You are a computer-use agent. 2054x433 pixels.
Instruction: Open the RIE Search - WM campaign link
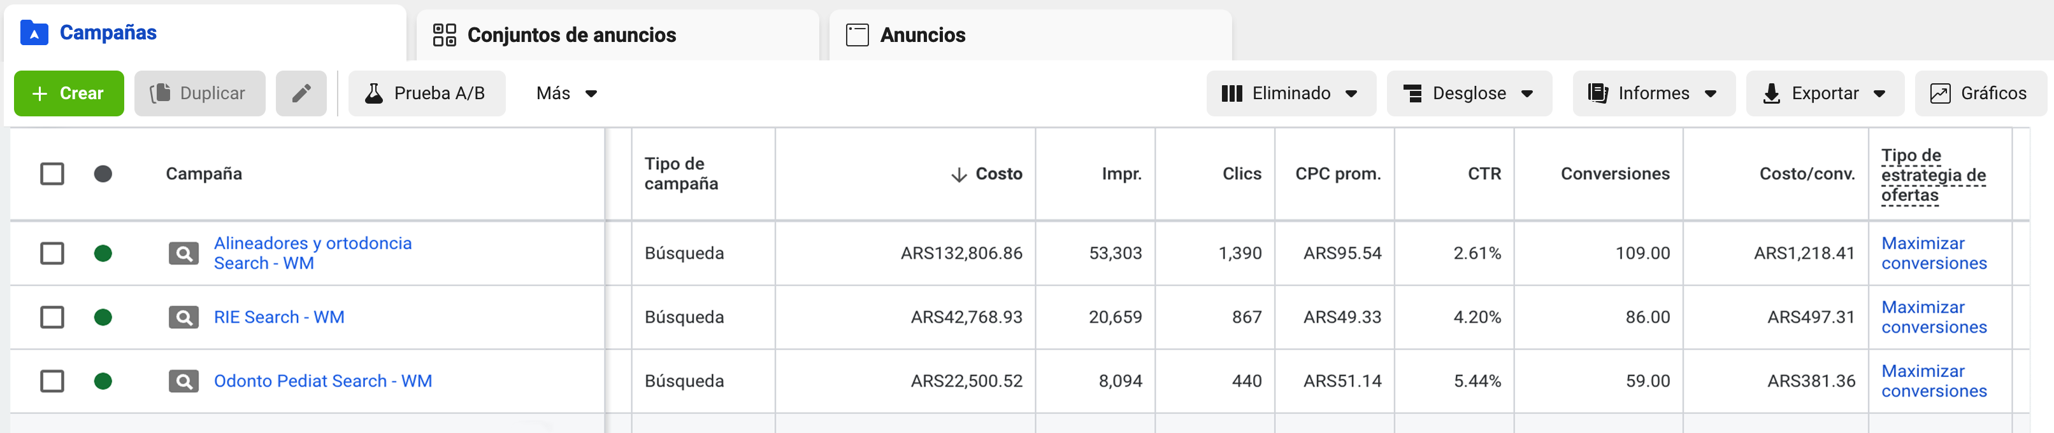[x=279, y=317]
